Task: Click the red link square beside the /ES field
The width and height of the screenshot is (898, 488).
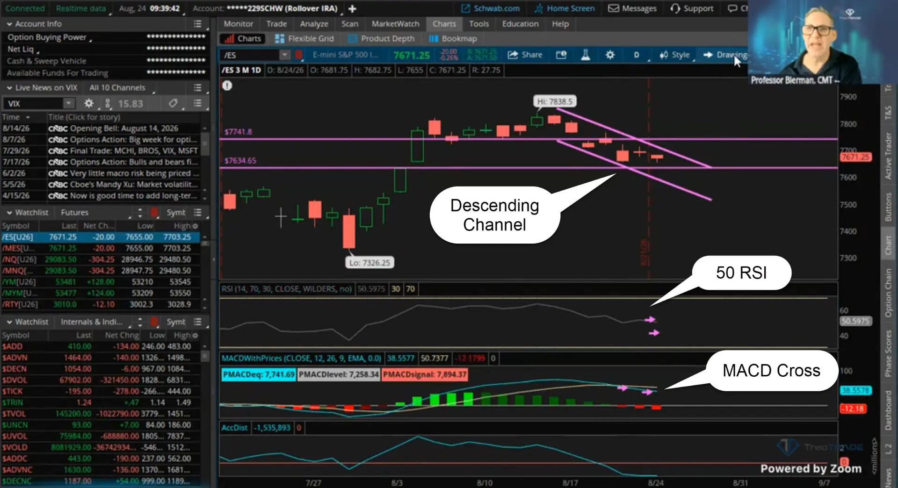Action: pyautogui.click(x=299, y=55)
